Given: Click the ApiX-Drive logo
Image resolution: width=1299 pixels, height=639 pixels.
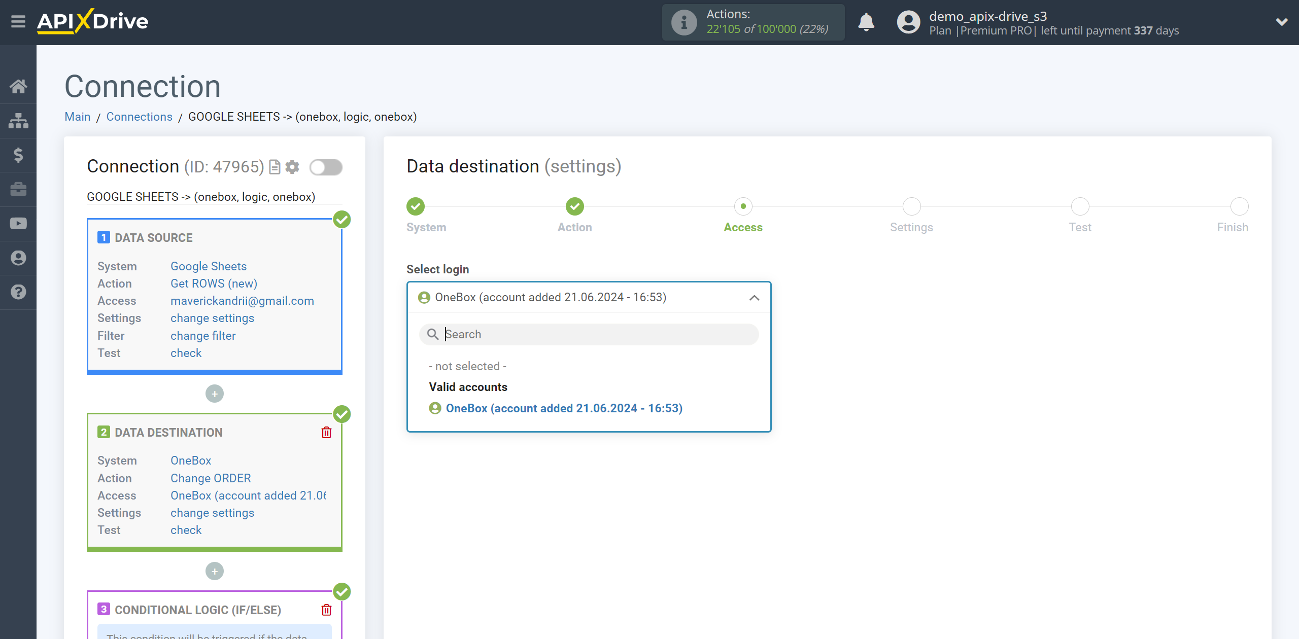Looking at the screenshot, I should point(93,22).
